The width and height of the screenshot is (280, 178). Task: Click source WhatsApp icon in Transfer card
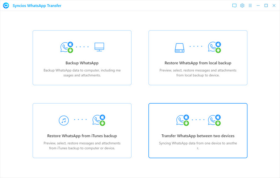click(x=183, y=120)
